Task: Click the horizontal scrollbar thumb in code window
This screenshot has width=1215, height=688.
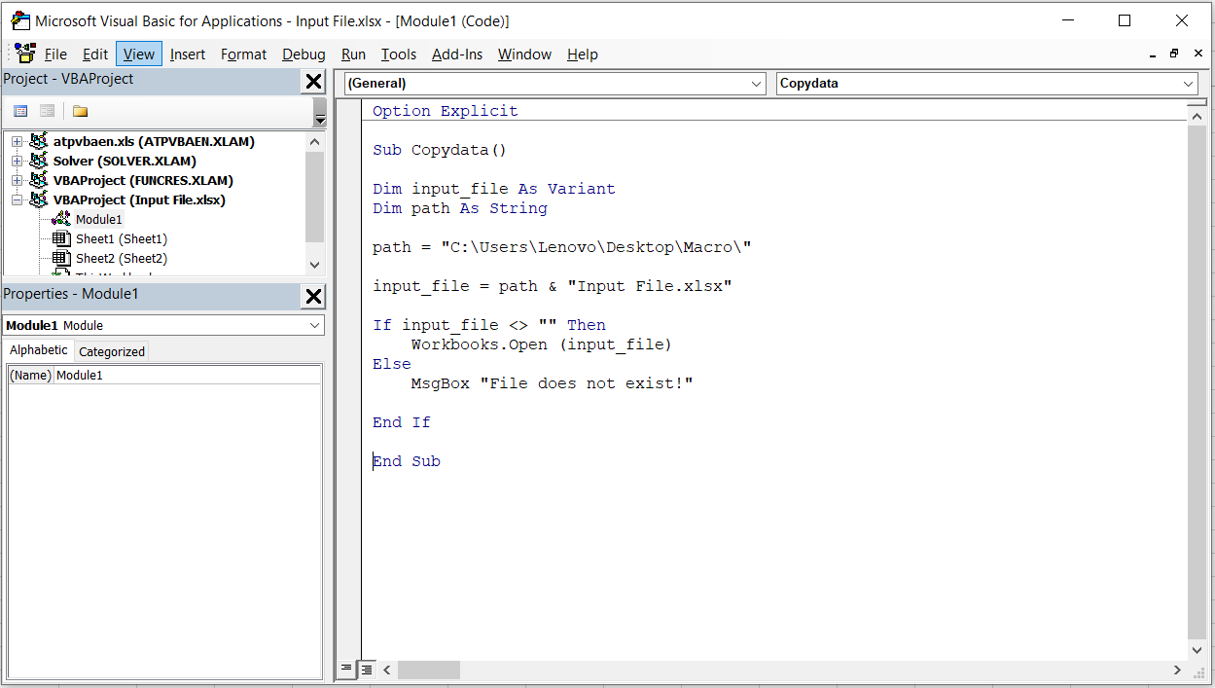Action: pyautogui.click(x=428, y=670)
